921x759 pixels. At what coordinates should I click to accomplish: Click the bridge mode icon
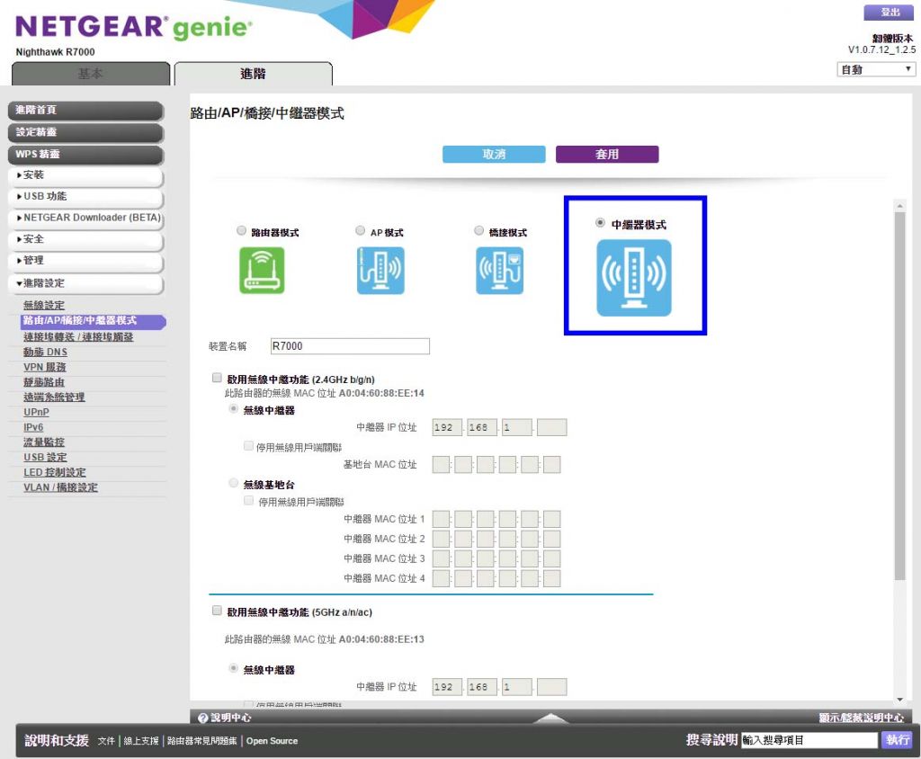coord(499,271)
